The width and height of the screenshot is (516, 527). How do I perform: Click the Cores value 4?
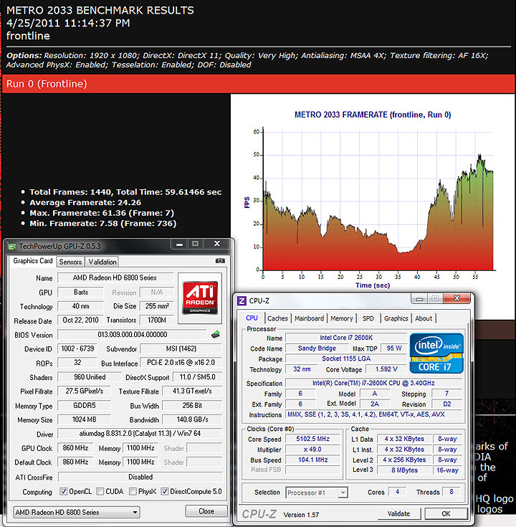[x=397, y=492]
